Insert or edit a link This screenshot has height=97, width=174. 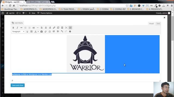(x=54, y=28)
